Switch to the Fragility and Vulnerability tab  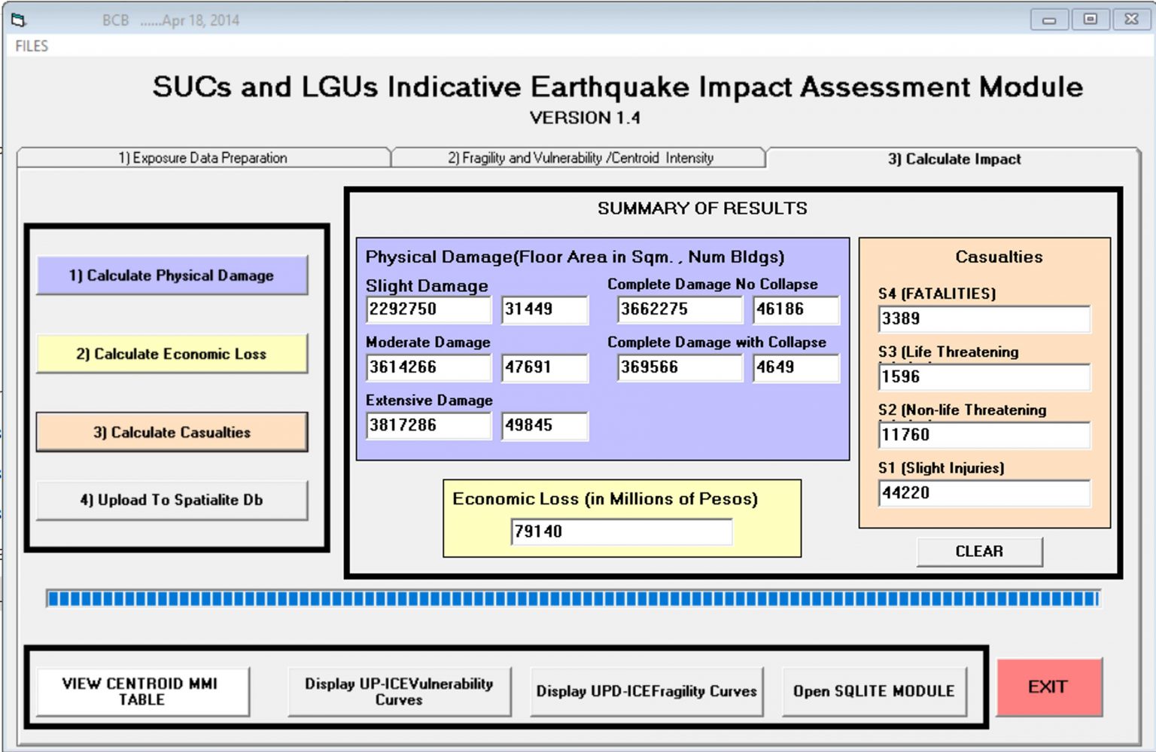[x=580, y=158]
